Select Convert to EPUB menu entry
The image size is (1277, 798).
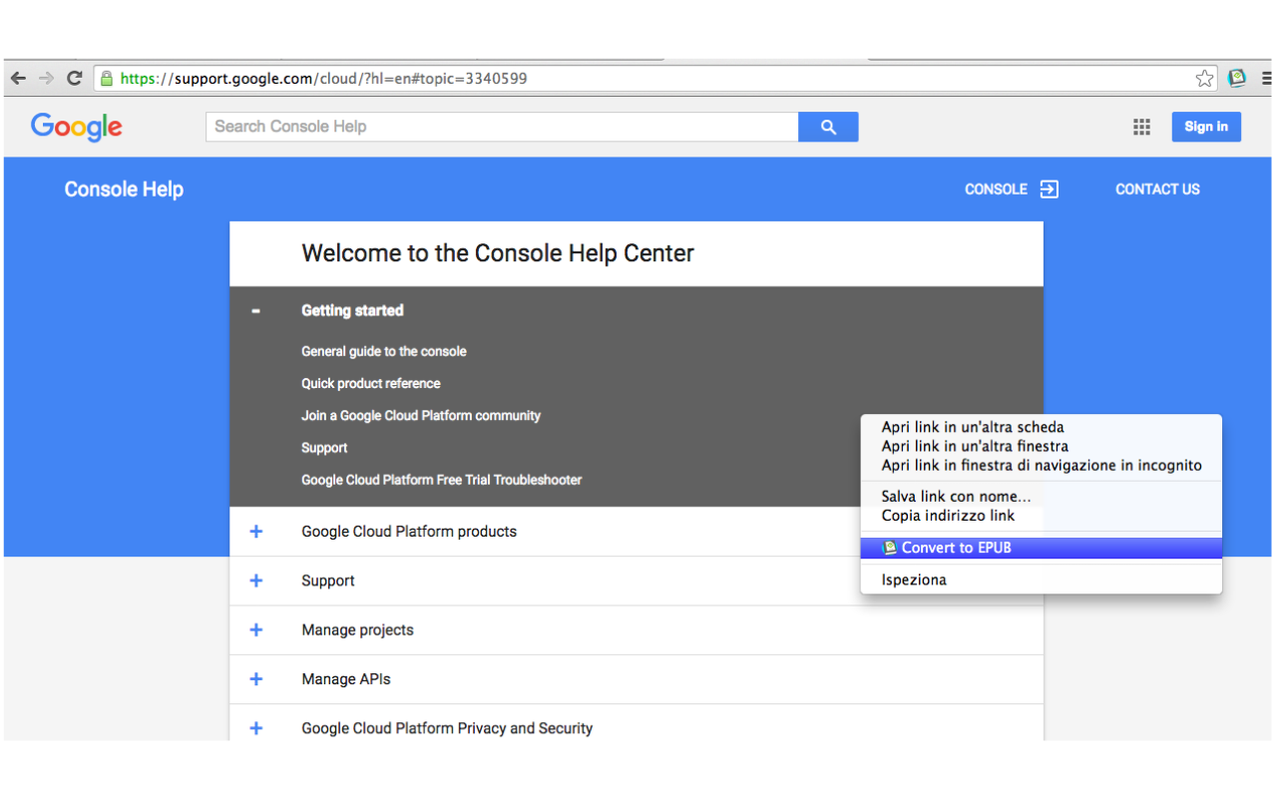1042,548
